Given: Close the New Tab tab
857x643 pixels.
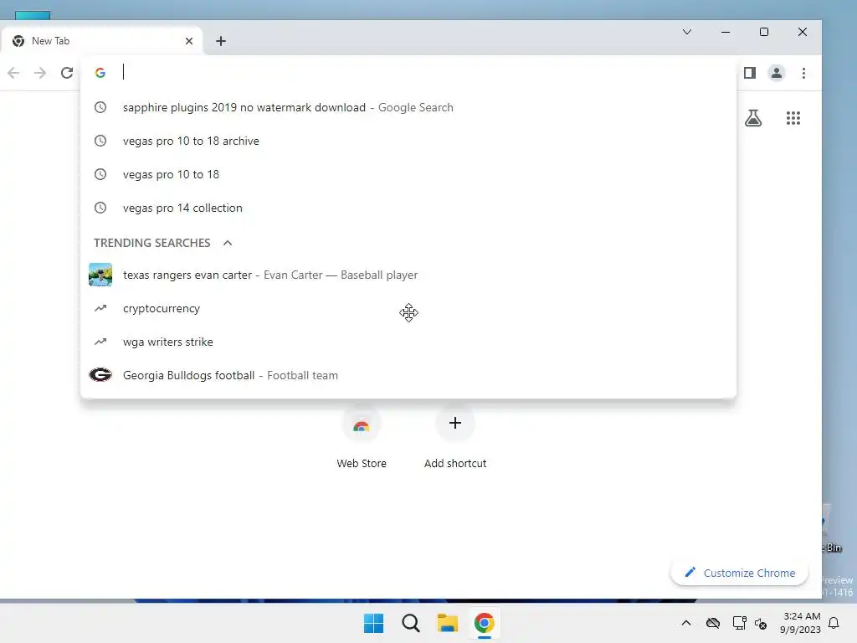Looking at the screenshot, I should point(189,41).
